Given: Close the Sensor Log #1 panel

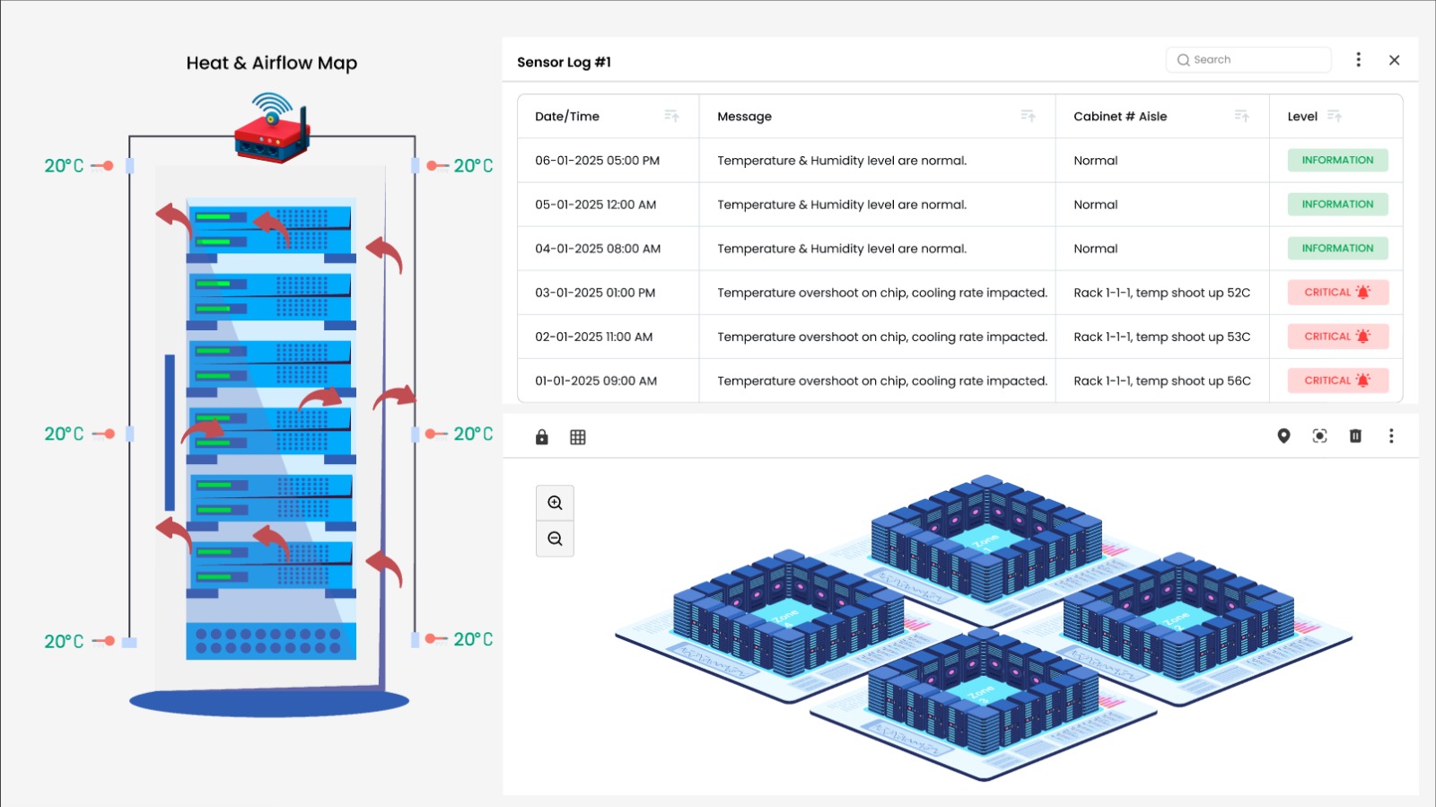Looking at the screenshot, I should pyautogui.click(x=1394, y=60).
